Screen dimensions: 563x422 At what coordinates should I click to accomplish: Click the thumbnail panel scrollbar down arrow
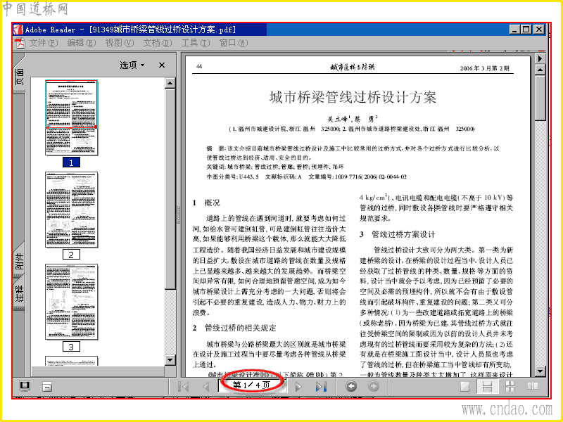coord(170,360)
